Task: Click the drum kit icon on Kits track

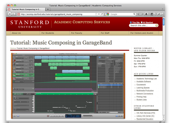Action: [14, 57]
